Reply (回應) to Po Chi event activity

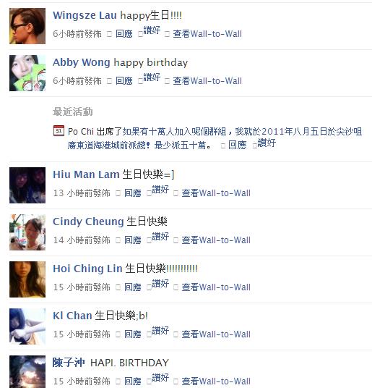click(237, 145)
